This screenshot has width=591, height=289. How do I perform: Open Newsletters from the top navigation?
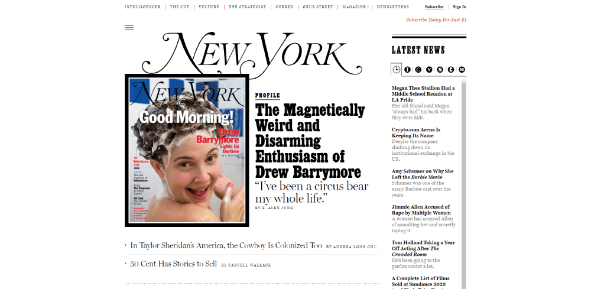(x=393, y=7)
